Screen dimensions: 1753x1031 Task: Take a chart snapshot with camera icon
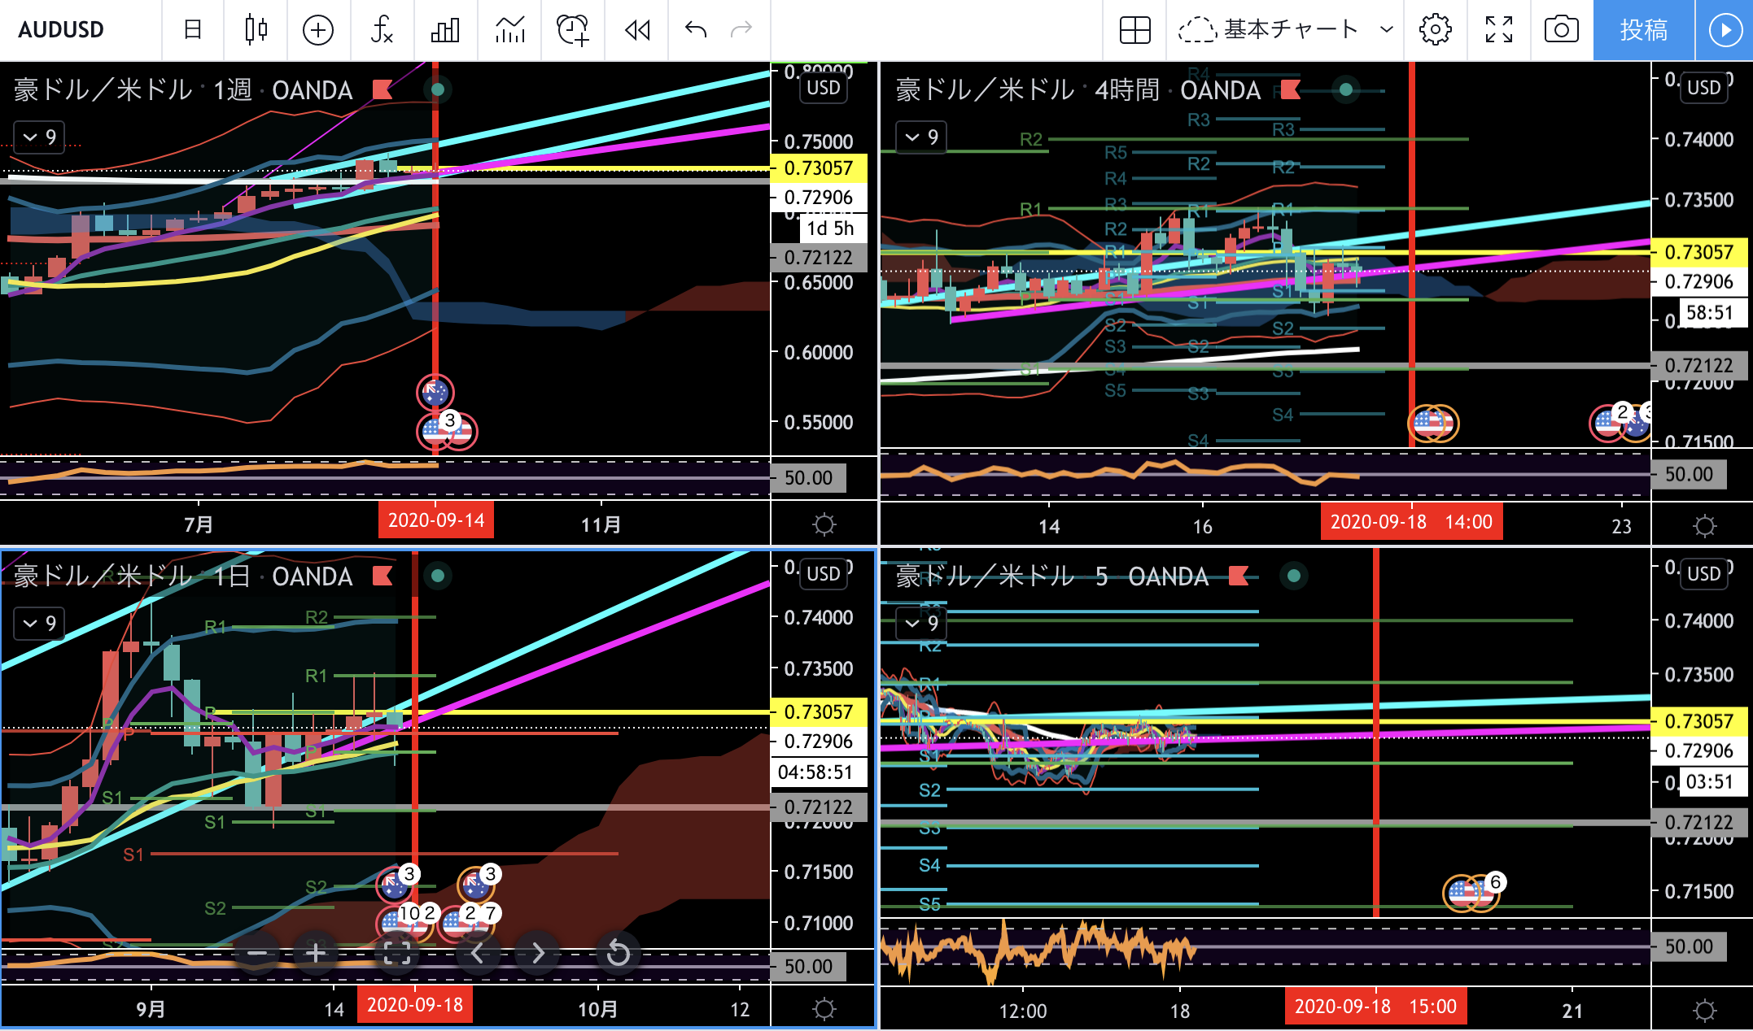pyautogui.click(x=1560, y=30)
